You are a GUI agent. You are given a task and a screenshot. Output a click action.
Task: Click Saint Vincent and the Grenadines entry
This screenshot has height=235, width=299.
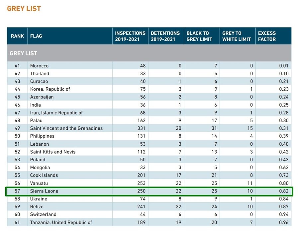(x=66, y=128)
